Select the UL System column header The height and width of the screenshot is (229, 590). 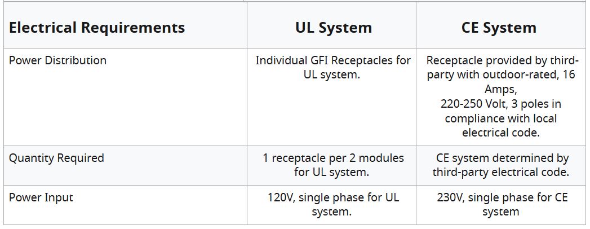tap(333, 28)
